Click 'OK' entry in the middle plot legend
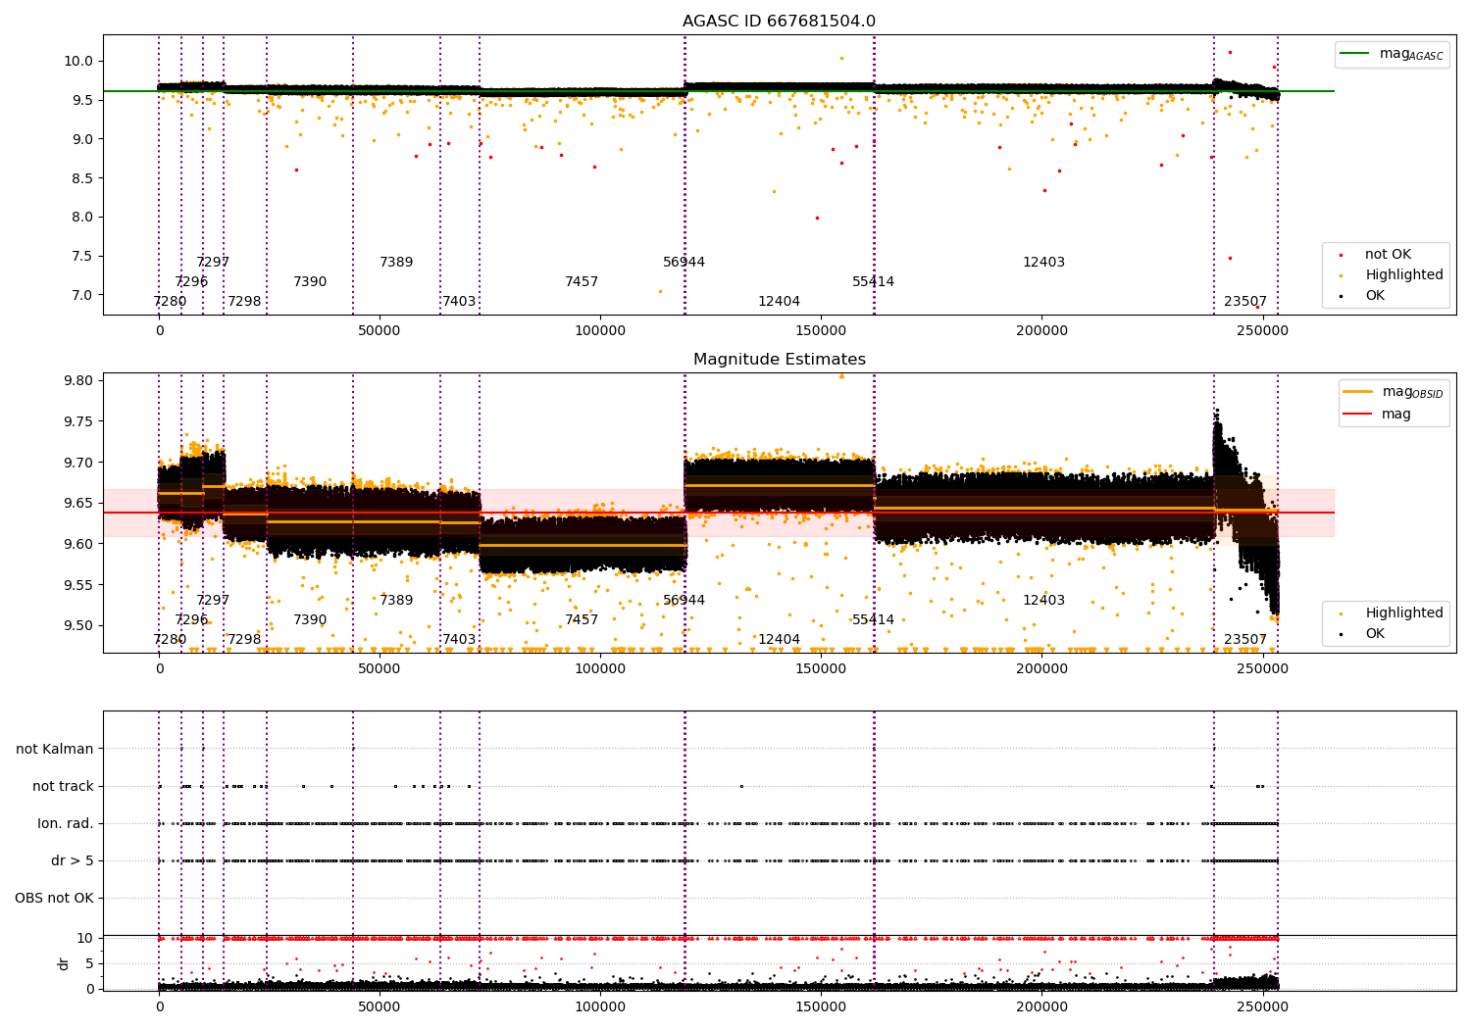The width and height of the screenshot is (1471, 1029). click(1364, 634)
